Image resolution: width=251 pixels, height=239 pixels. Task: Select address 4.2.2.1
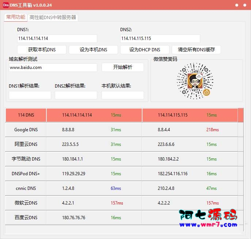tap(68, 203)
